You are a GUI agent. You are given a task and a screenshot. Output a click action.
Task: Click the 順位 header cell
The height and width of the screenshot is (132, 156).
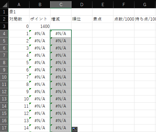pyautogui.click(x=82, y=19)
